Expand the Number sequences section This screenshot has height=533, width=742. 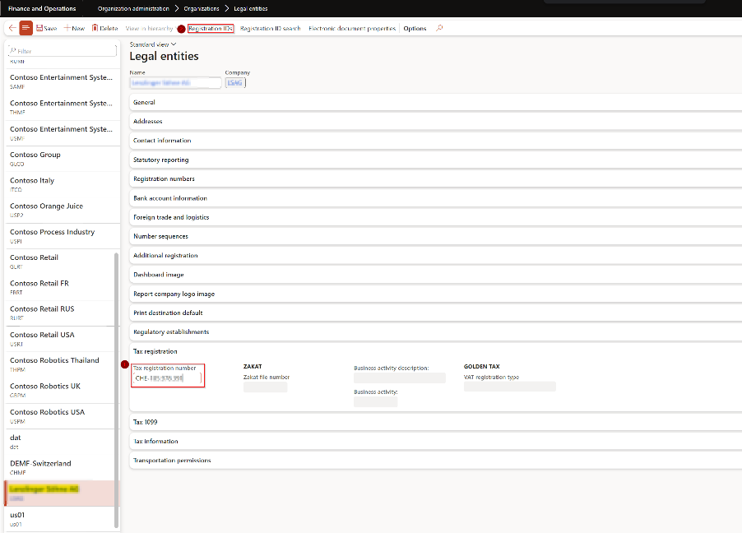pos(435,236)
